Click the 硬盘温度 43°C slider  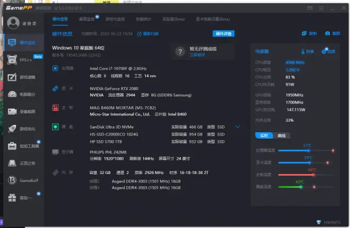point(306,187)
